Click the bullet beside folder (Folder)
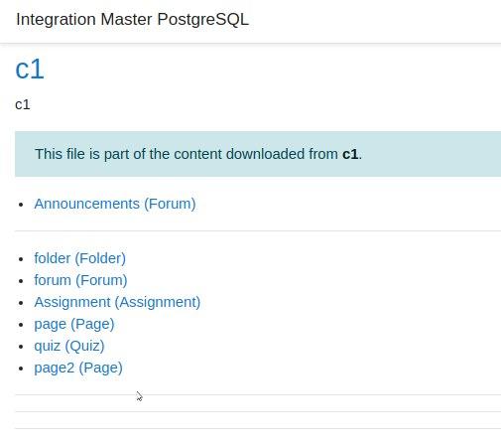 point(21,259)
